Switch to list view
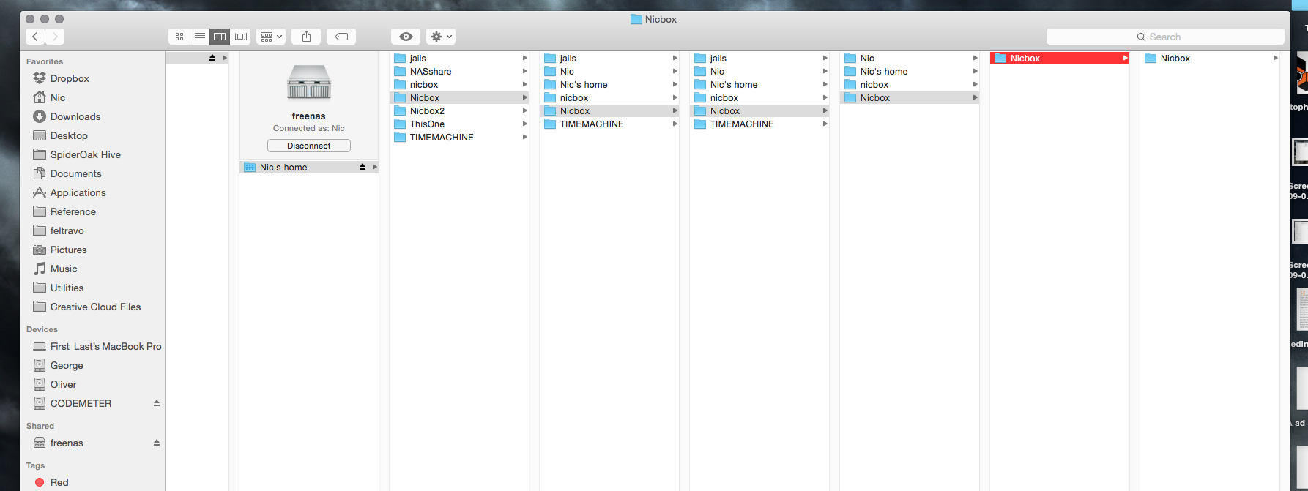The image size is (1308, 491). tap(199, 37)
